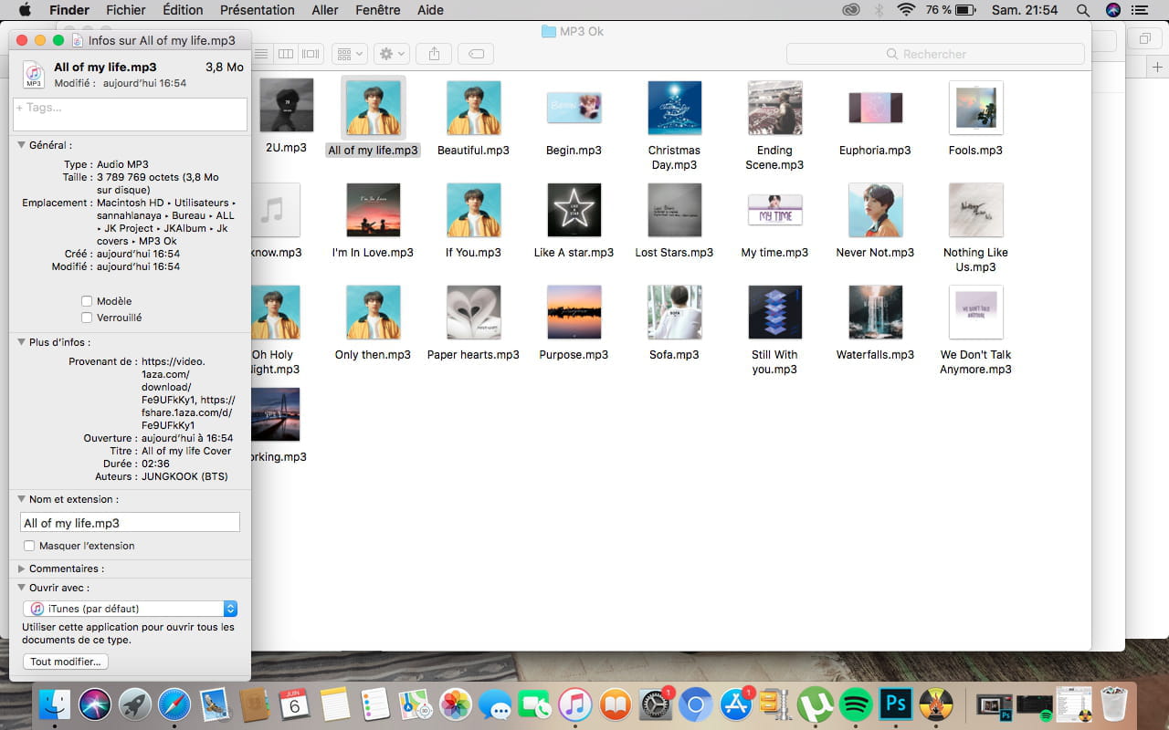Open App Store icon in Dock

click(735, 704)
